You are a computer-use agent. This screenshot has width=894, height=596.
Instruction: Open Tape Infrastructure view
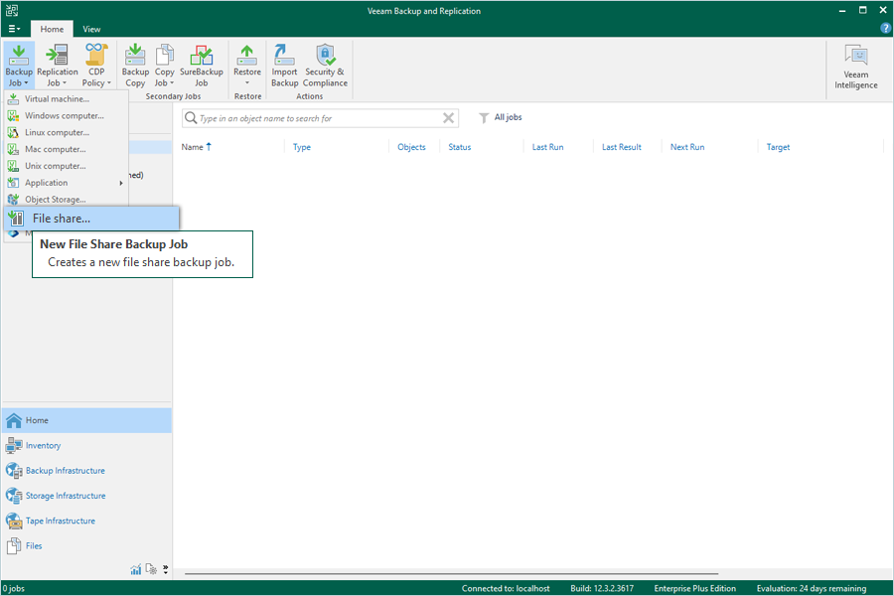[86, 521]
